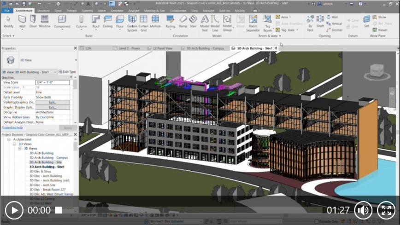This screenshot has height=225, width=401.
Task: Select the Roof tool
Action: click(x=96, y=22)
